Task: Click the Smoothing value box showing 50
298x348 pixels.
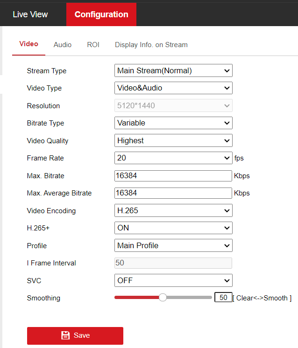Action: (223, 298)
